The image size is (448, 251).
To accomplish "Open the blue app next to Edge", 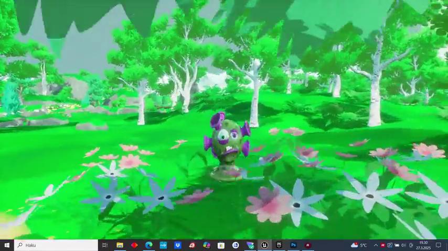I will 163,245.
